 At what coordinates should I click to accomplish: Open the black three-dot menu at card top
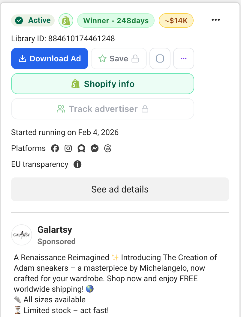pos(215,20)
